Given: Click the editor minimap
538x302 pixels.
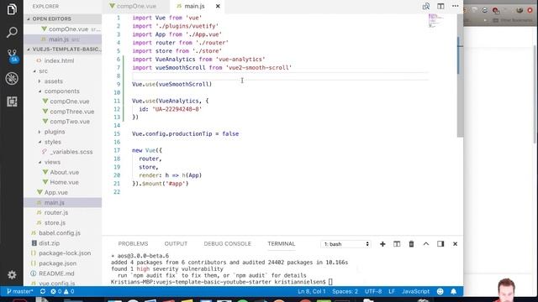Looking at the screenshot, I should [435, 20].
